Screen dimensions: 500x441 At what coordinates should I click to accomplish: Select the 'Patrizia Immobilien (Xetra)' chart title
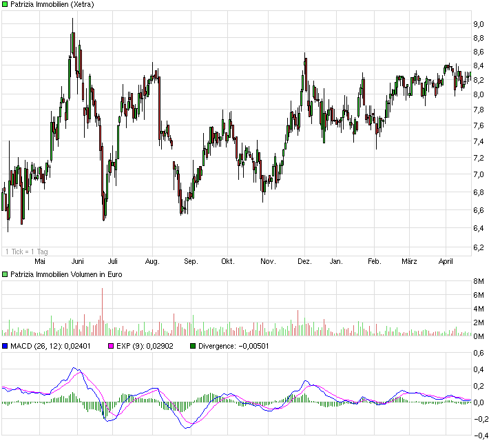(x=52, y=4)
